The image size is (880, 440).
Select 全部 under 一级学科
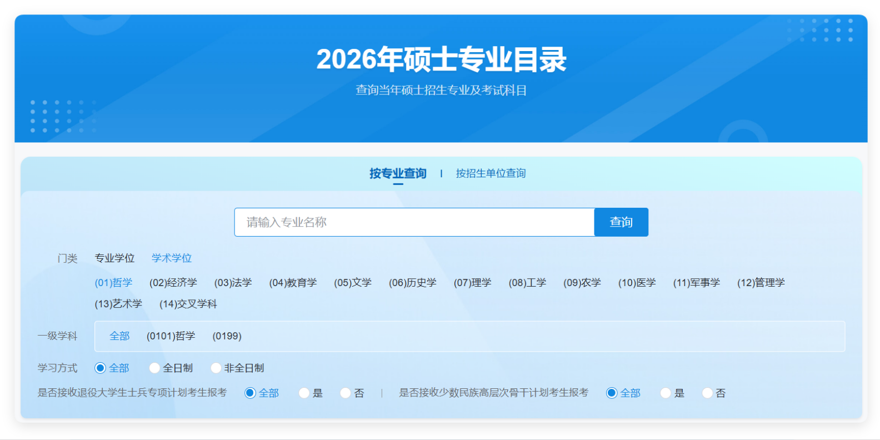(x=119, y=336)
